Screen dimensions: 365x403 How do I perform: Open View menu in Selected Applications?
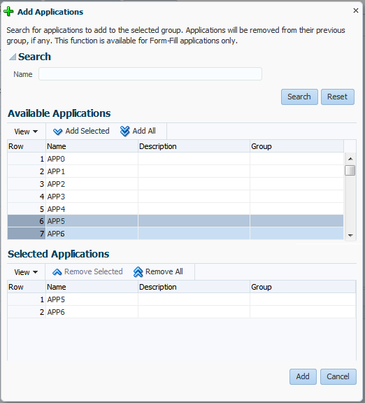tap(26, 272)
